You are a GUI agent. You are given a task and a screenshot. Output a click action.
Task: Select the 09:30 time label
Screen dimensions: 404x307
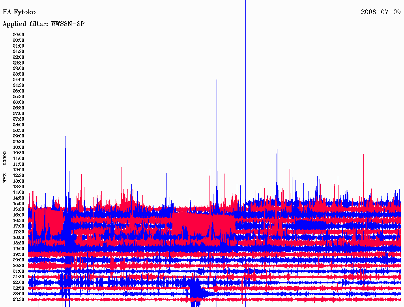click(18, 142)
